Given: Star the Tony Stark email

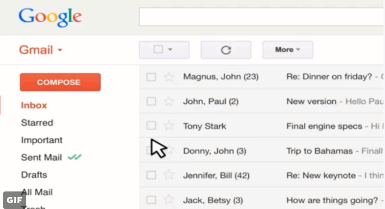Looking at the screenshot, I should (169, 126).
